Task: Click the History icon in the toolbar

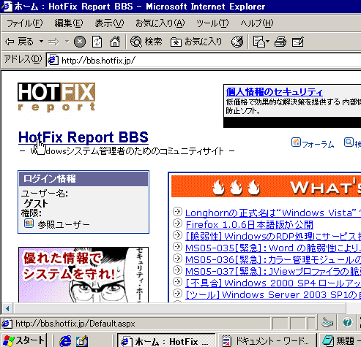Action: click(237, 42)
